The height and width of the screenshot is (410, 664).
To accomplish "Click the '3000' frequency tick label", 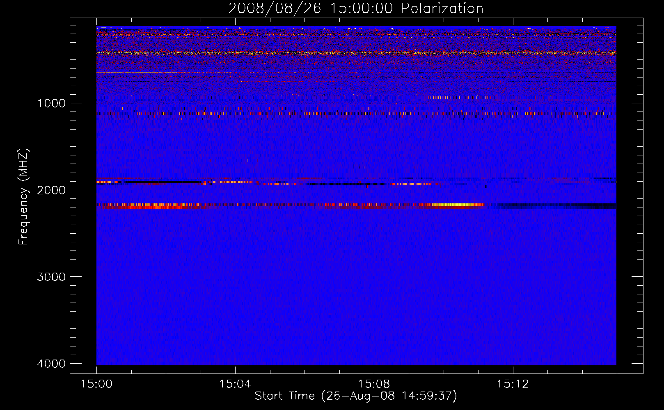I will pyautogui.click(x=51, y=277).
